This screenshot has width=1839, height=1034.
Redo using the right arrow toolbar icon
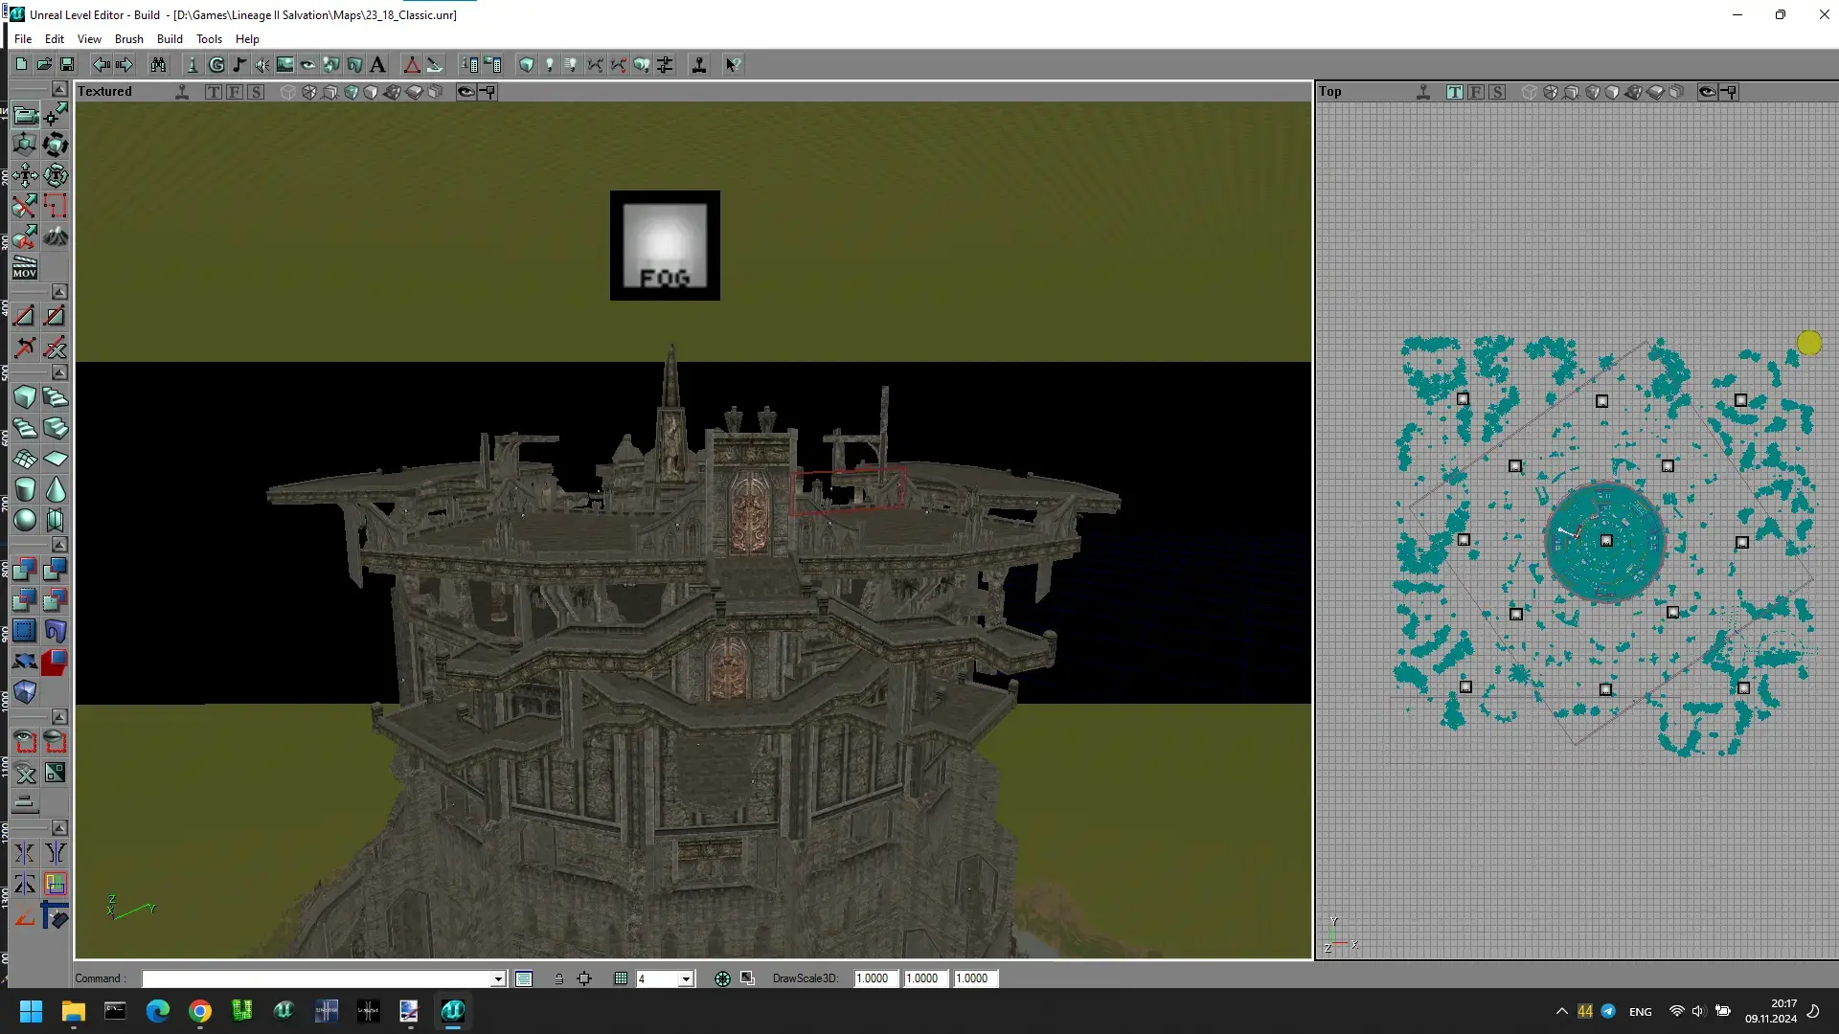point(124,64)
